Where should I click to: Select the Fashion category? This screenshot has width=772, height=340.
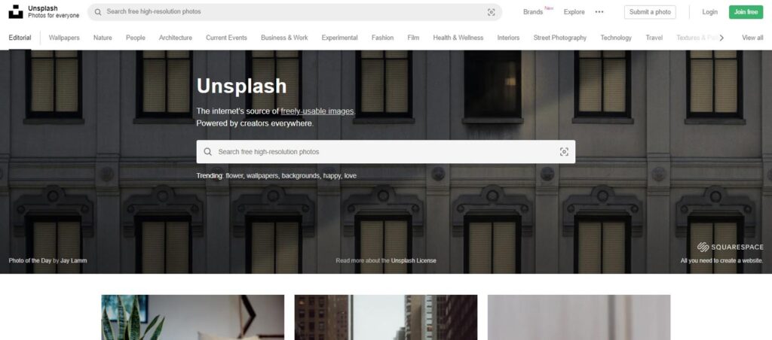[x=382, y=38]
